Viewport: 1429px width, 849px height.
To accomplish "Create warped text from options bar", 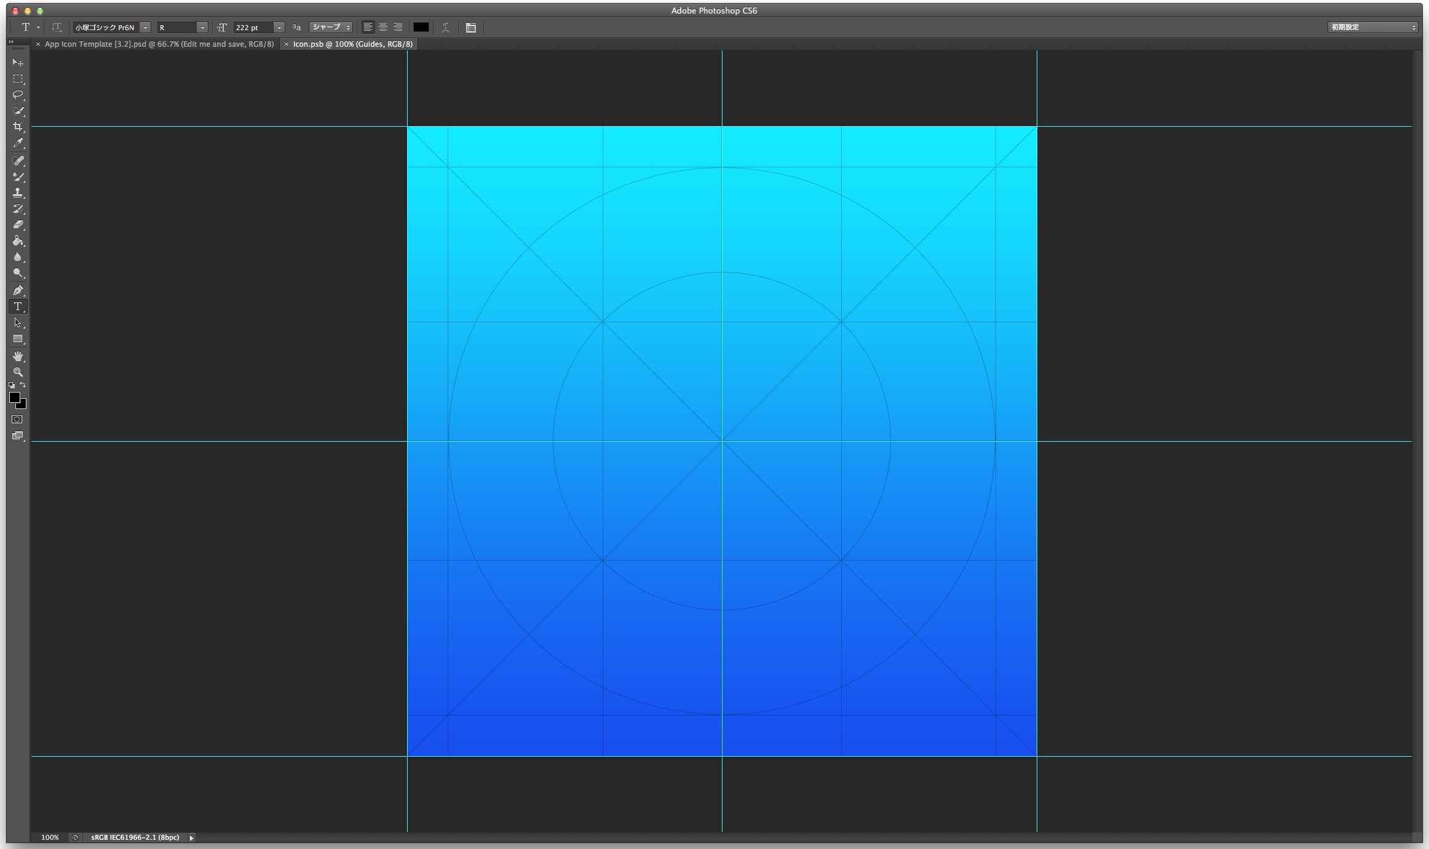I will [445, 27].
